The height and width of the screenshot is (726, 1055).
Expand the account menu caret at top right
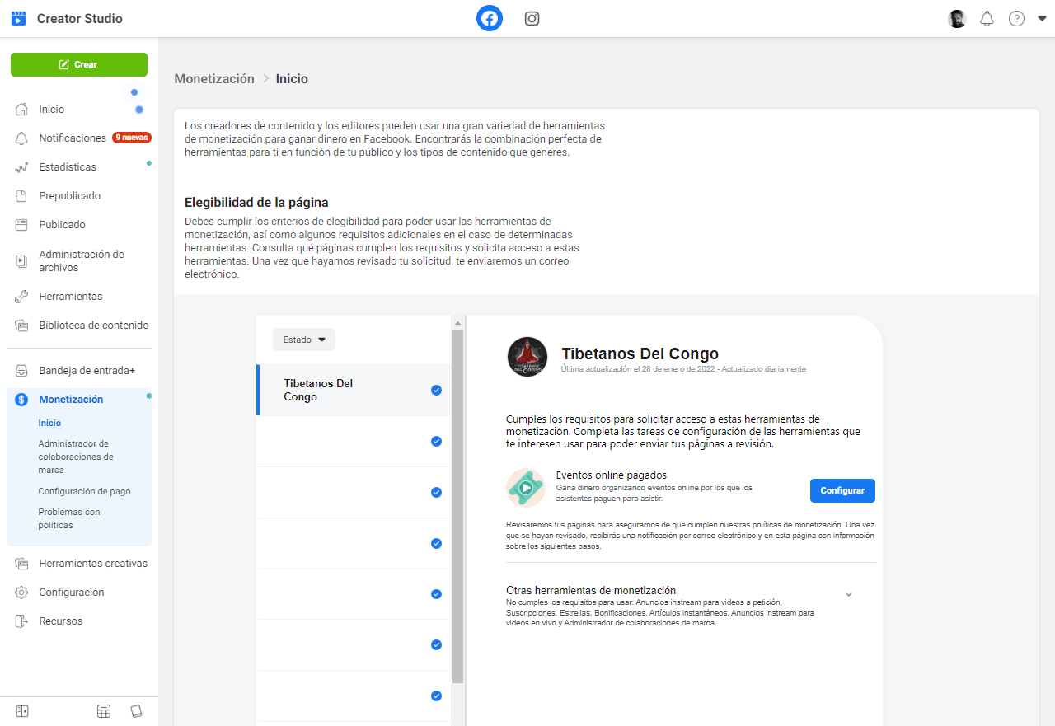click(1041, 18)
